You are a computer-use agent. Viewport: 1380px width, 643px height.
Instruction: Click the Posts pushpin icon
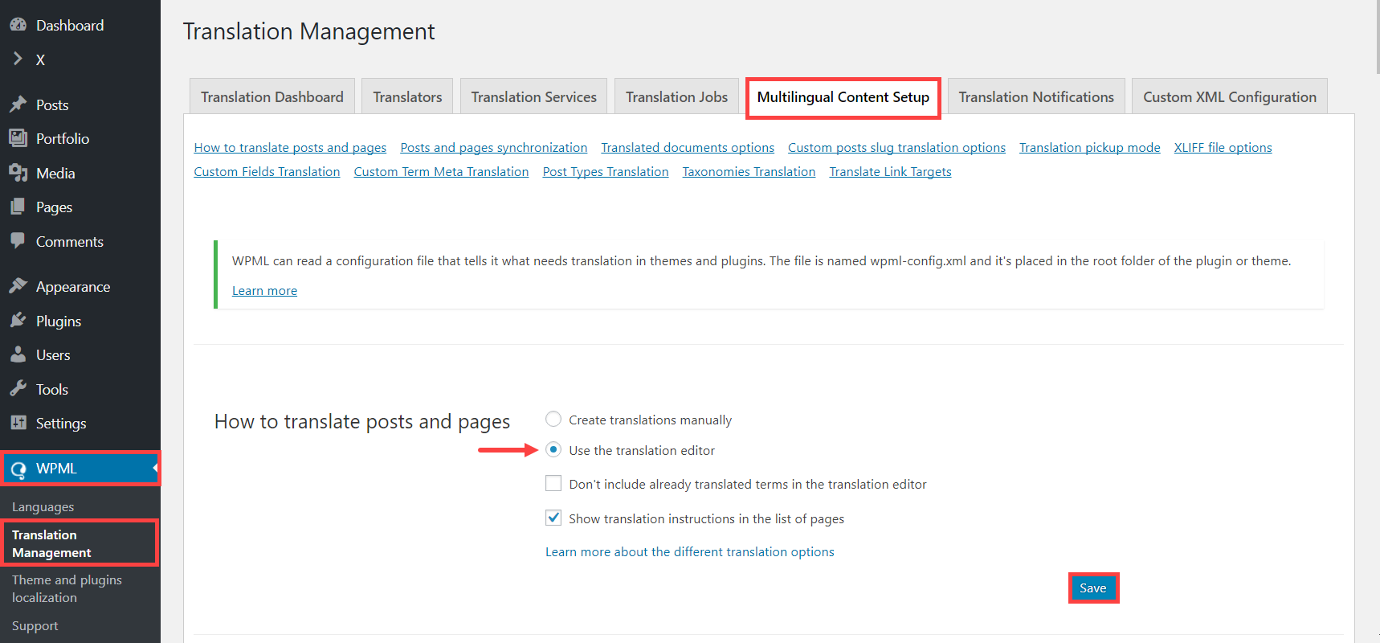point(18,104)
